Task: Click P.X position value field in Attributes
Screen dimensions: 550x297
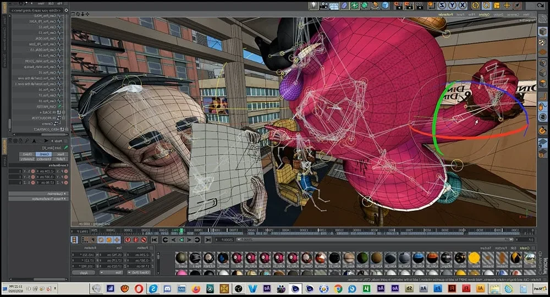Action: tap(46, 172)
